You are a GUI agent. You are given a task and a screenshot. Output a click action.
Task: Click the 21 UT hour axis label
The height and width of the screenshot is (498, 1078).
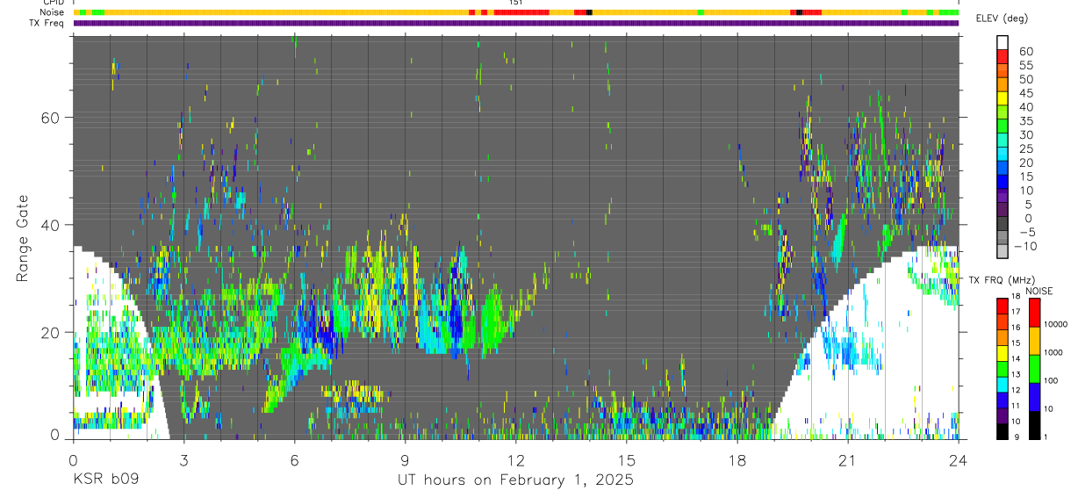848,461
